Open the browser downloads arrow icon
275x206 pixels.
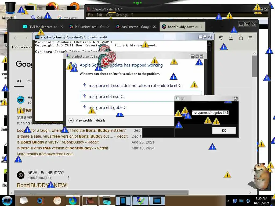pos(231,38)
